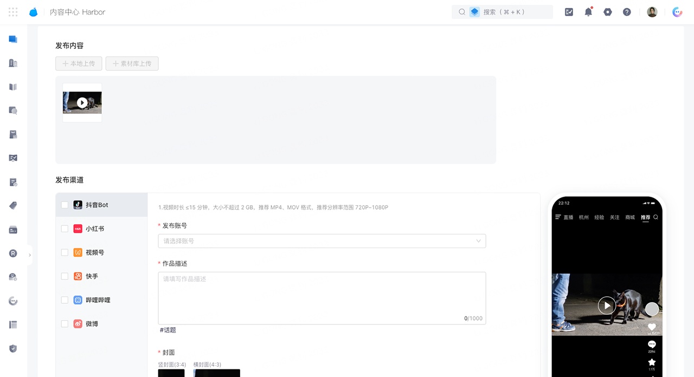Viewport: 694px width, 377px height.
Task: Click the 本地上传 button
Action: [79, 63]
